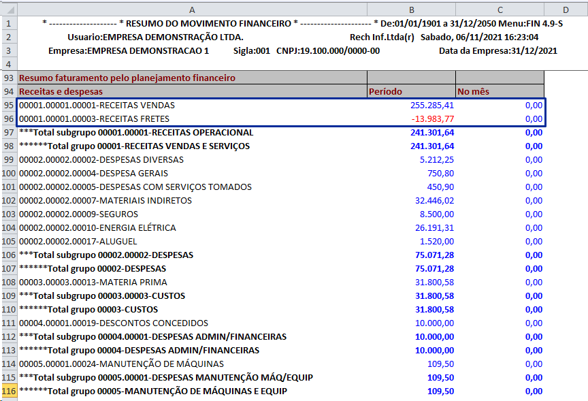Click the DESCONTOS CONCEDIDOS cell
The height and width of the screenshot is (401, 588).
(114, 323)
